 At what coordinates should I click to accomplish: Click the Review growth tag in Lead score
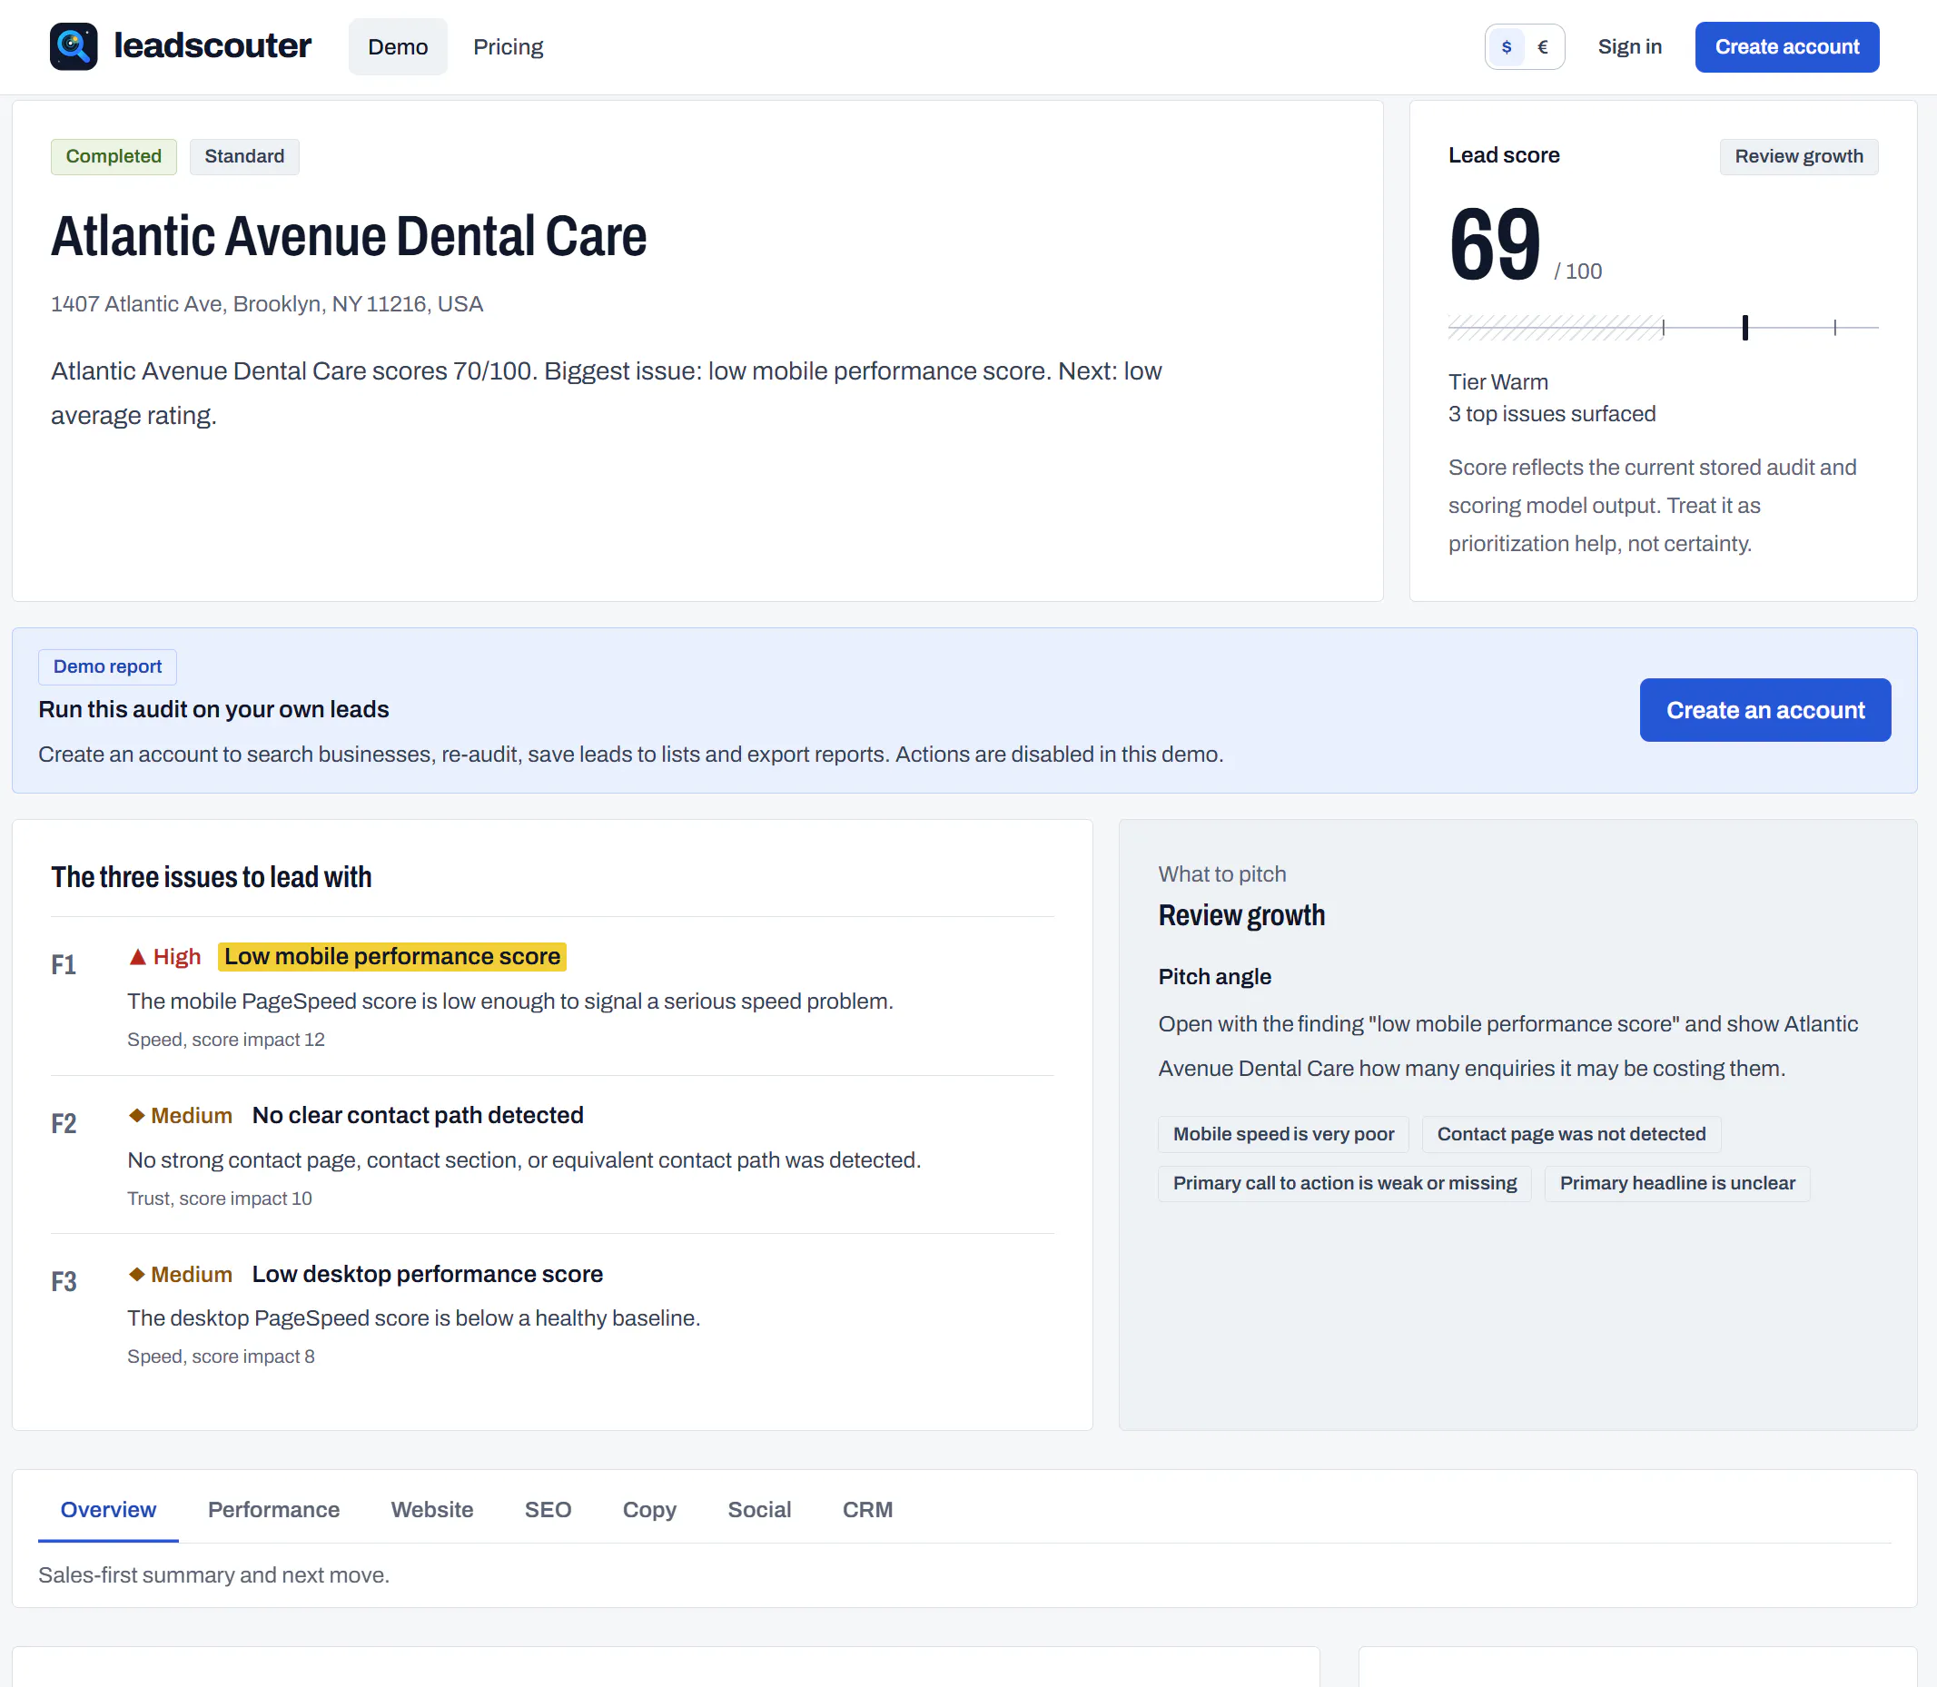click(x=1799, y=156)
